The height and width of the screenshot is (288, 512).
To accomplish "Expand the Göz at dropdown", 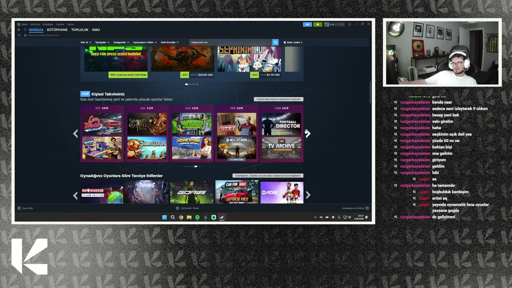I will pos(86,42).
